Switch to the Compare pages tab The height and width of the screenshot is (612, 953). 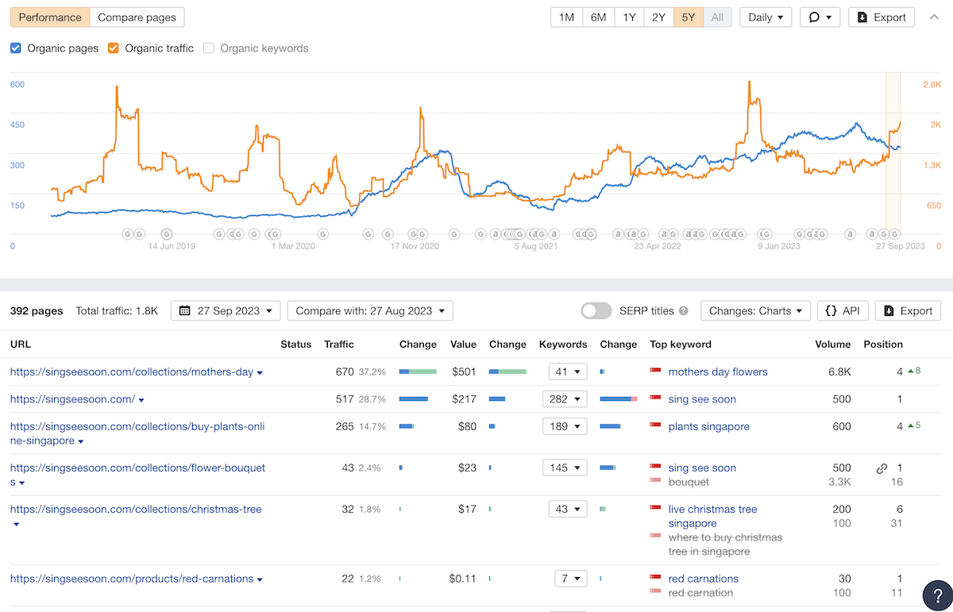(x=137, y=17)
